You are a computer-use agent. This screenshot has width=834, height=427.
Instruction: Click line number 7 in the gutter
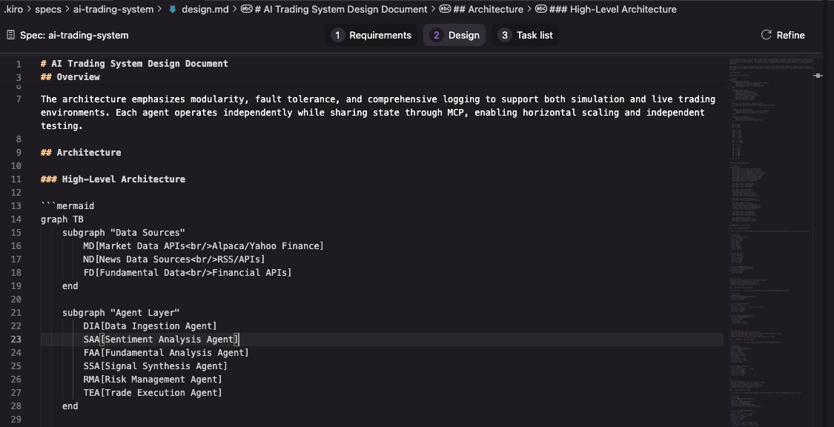coord(19,99)
